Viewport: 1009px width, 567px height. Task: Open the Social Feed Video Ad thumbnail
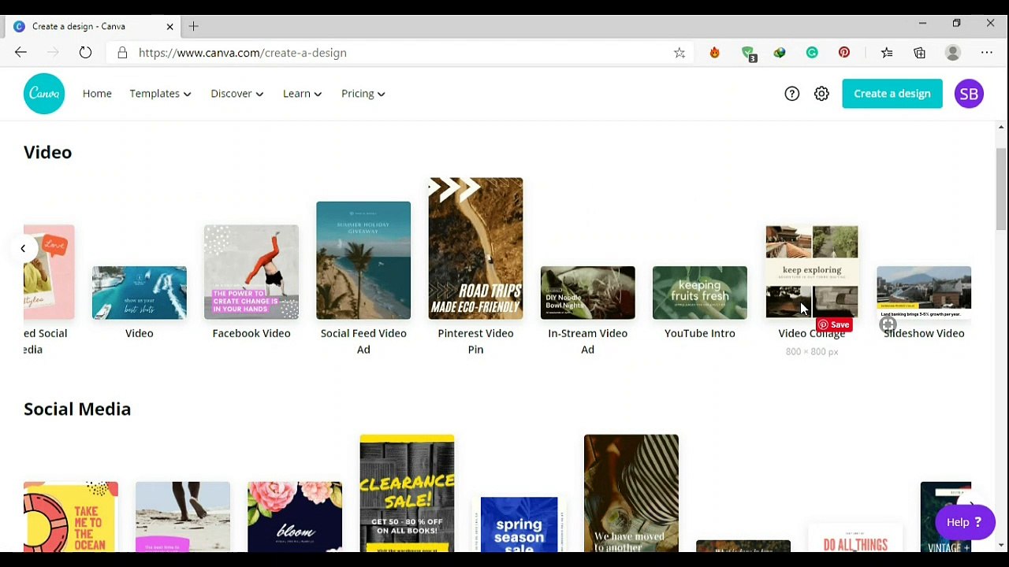[x=363, y=261]
